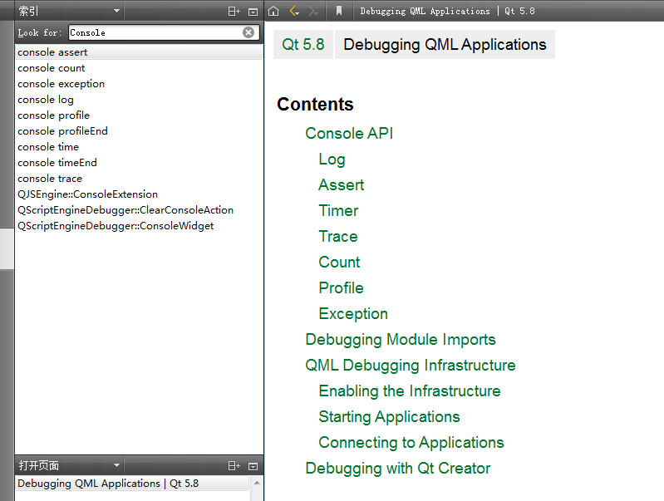Jump to Assert section

coord(342,185)
